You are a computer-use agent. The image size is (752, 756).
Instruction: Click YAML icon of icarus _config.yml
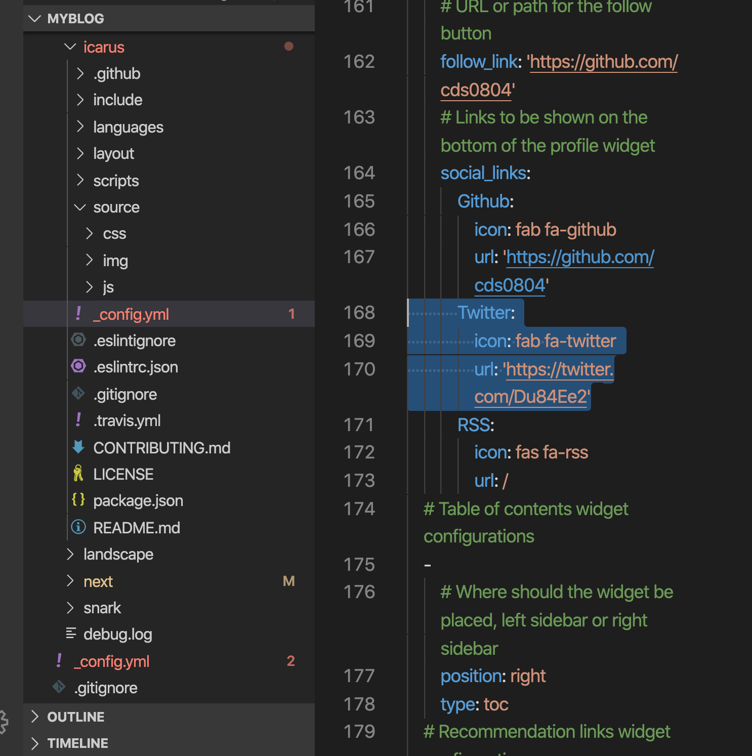(x=78, y=314)
